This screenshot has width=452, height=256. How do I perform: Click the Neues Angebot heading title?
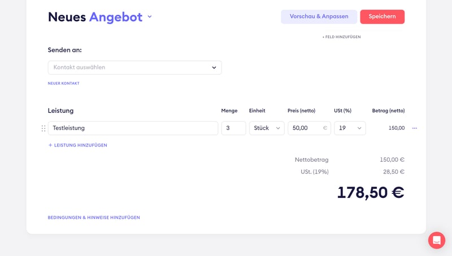coord(95,17)
